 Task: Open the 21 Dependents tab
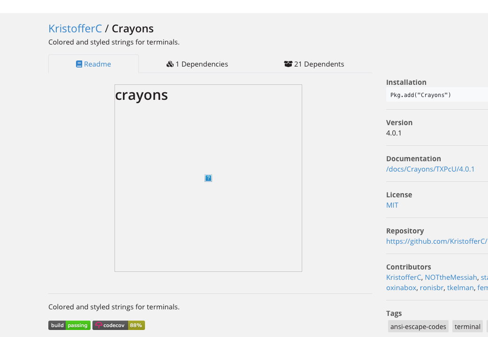314,64
